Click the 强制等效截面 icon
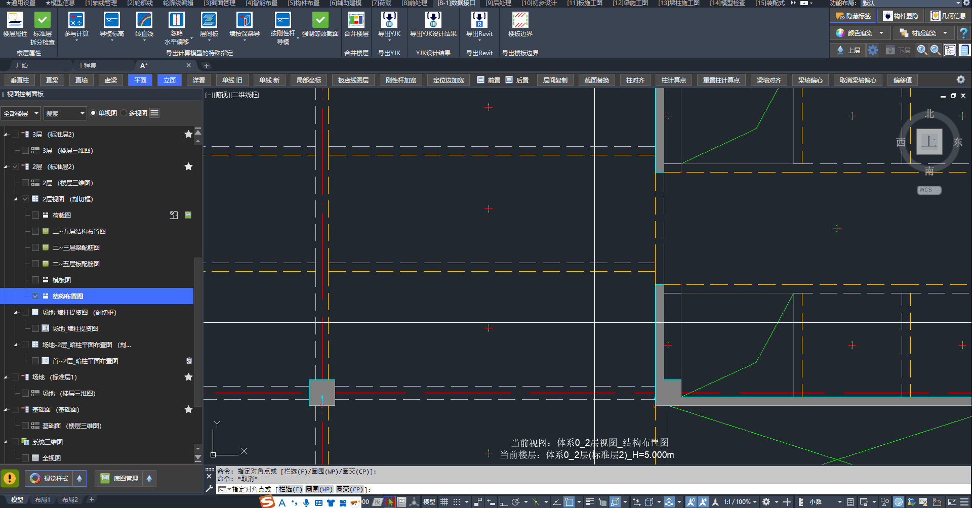Screen dimensions: 972x508 point(320,20)
